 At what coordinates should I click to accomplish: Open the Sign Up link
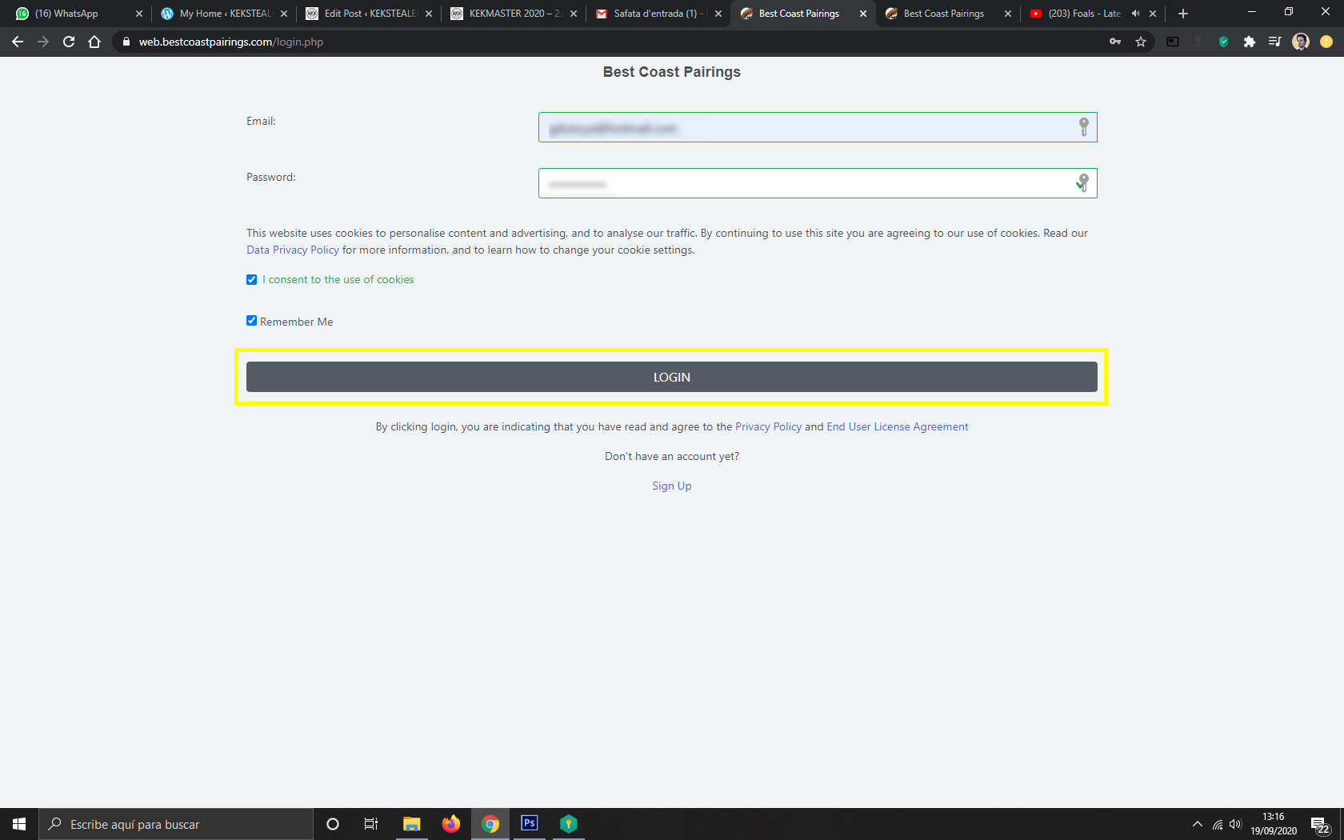[671, 486]
